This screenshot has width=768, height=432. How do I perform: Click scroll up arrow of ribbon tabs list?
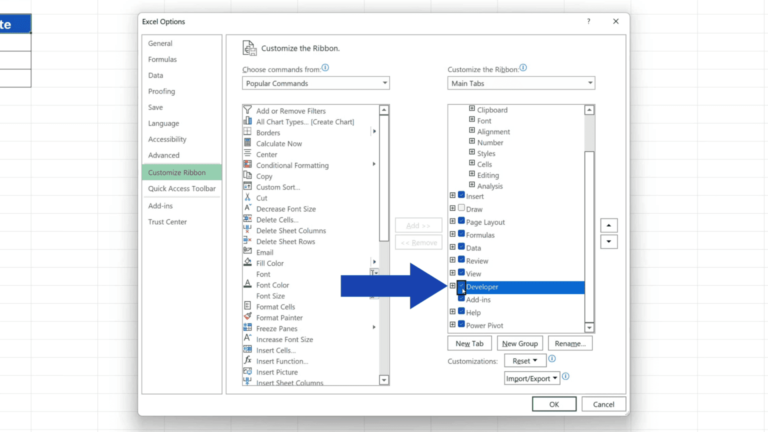click(x=589, y=110)
